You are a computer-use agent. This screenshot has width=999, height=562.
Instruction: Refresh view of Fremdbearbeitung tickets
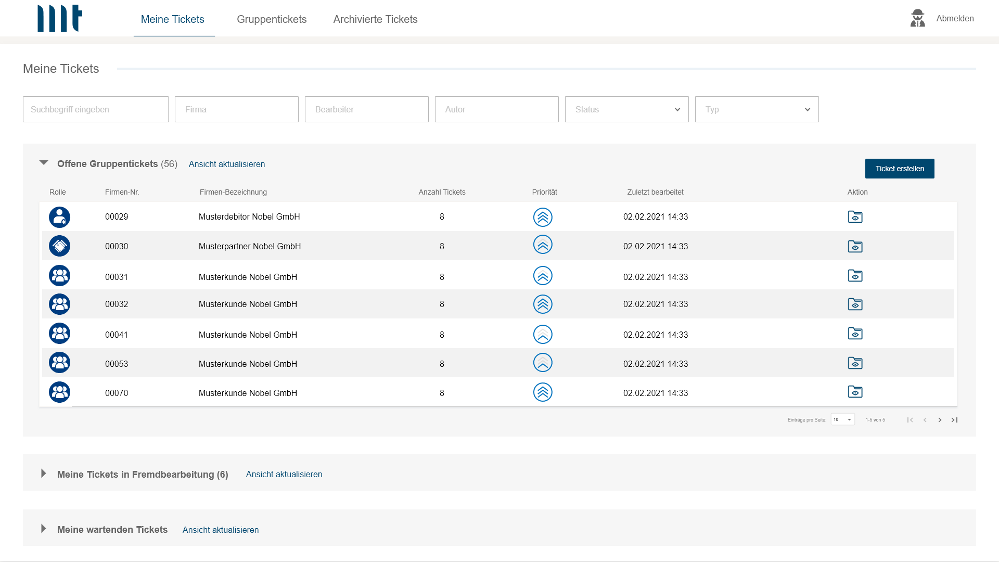click(x=284, y=474)
